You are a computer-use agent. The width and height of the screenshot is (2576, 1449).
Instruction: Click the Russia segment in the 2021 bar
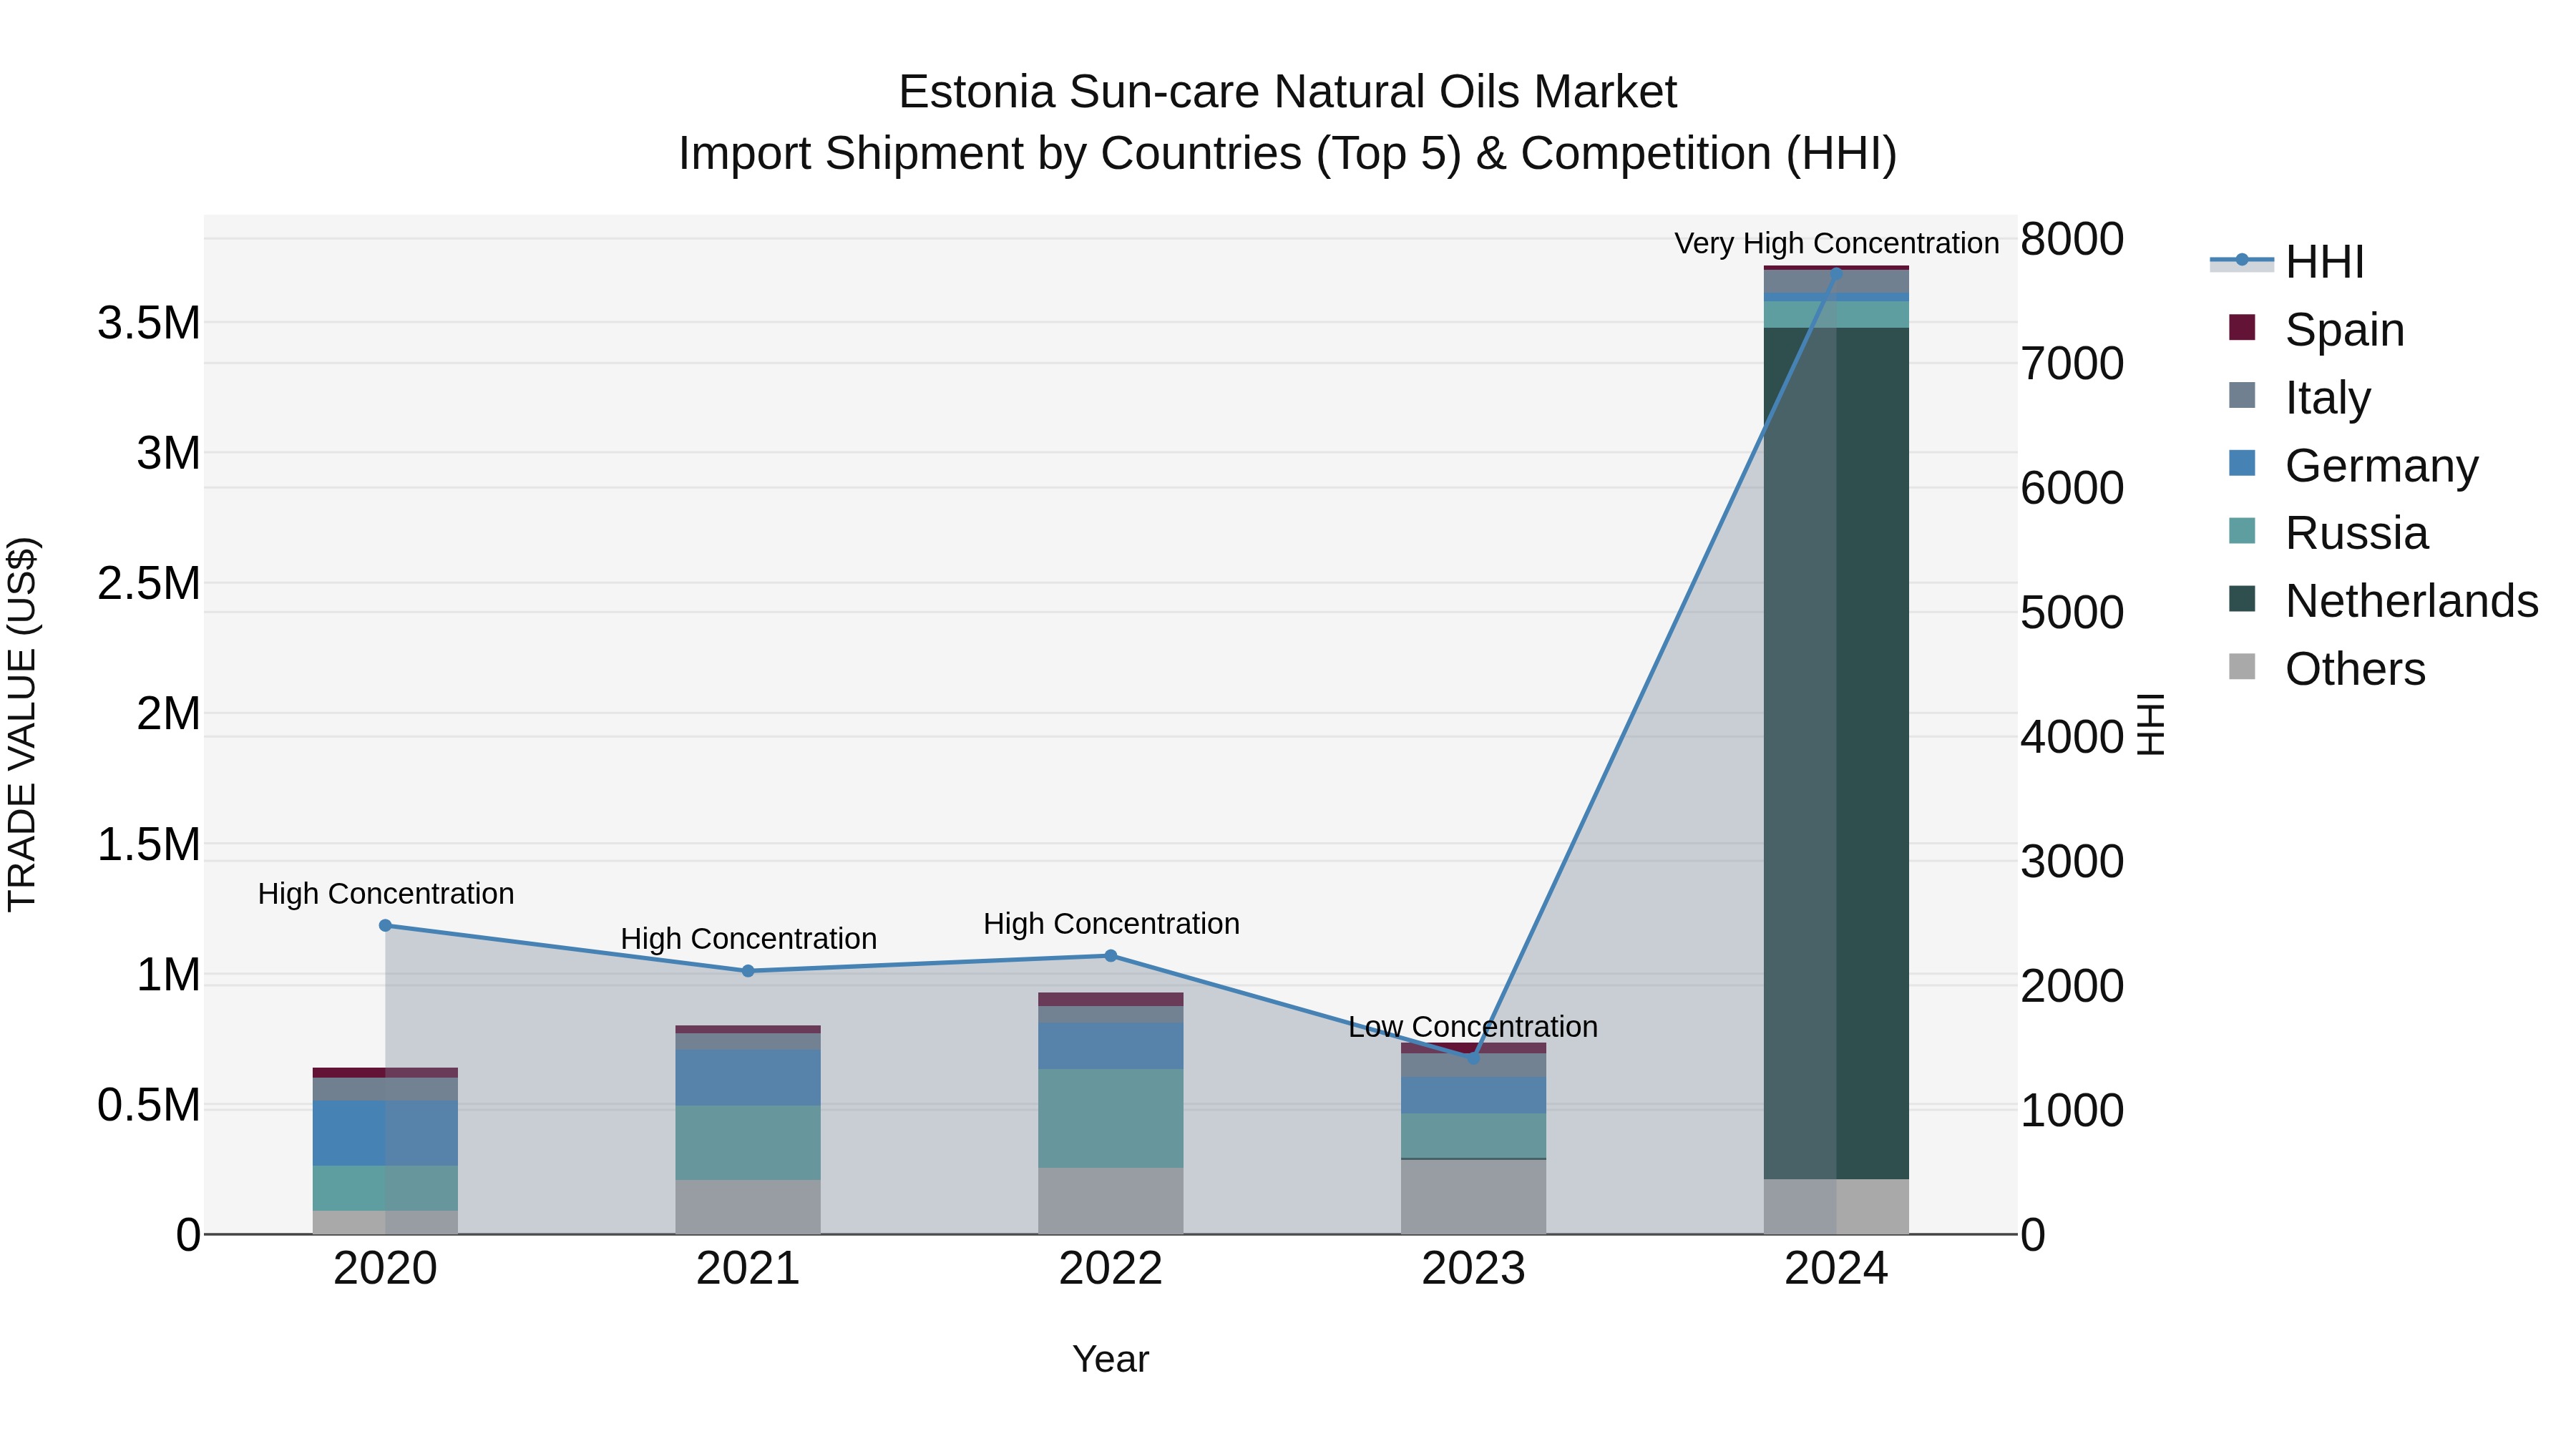click(x=748, y=1143)
